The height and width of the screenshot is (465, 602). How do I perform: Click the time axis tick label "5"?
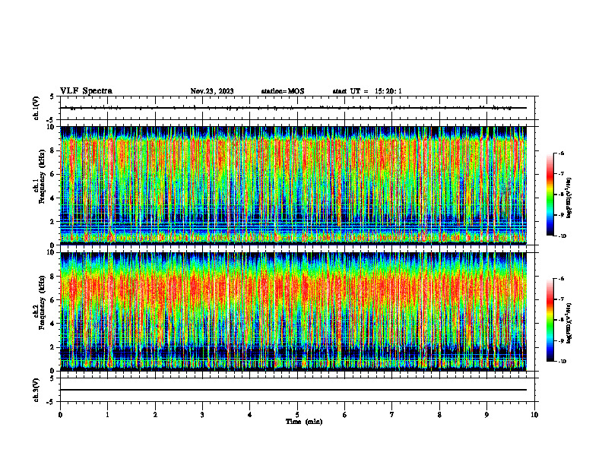297,415
